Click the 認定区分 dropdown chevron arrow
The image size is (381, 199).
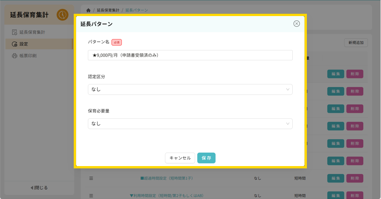(x=288, y=90)
